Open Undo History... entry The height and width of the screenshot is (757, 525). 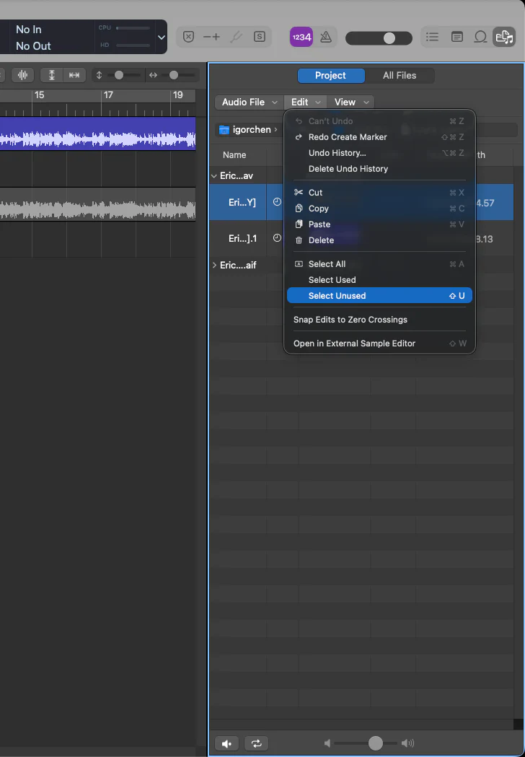point(379,153)
